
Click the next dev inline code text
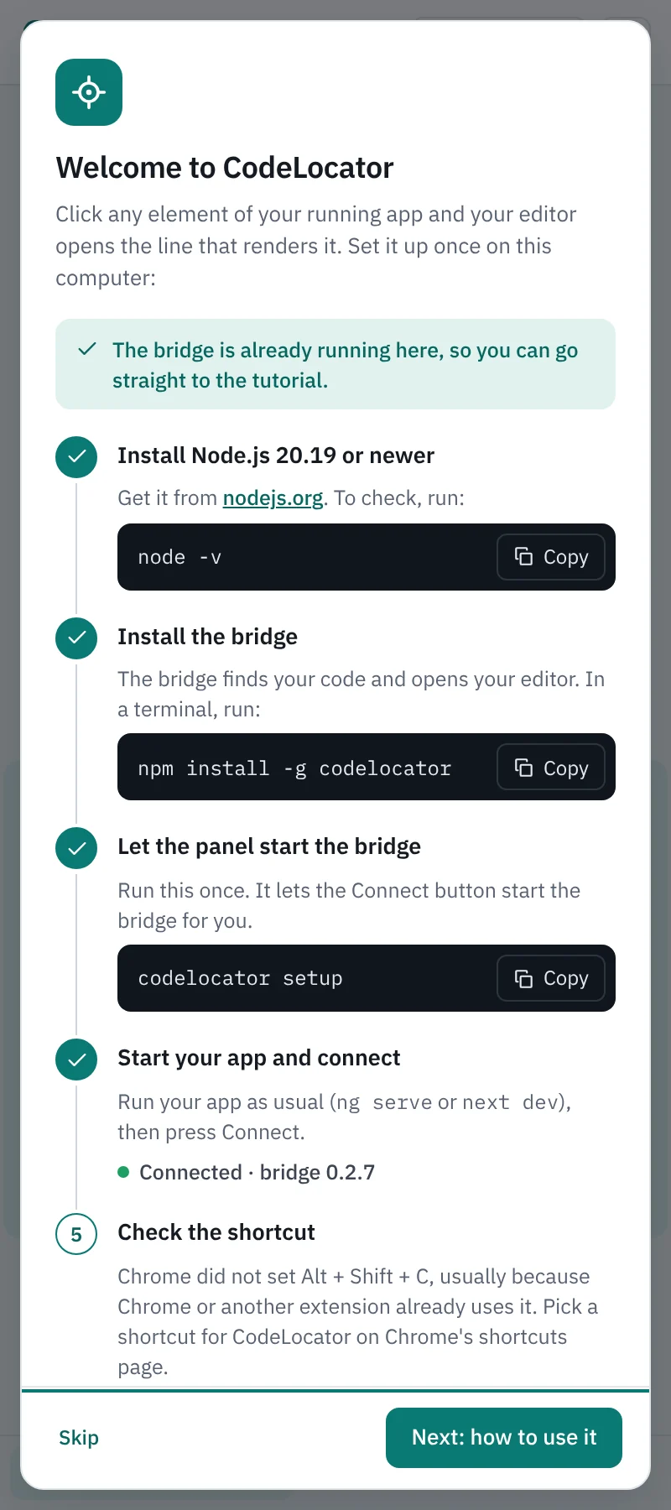pyautogui.click(x=510, y=1102)
